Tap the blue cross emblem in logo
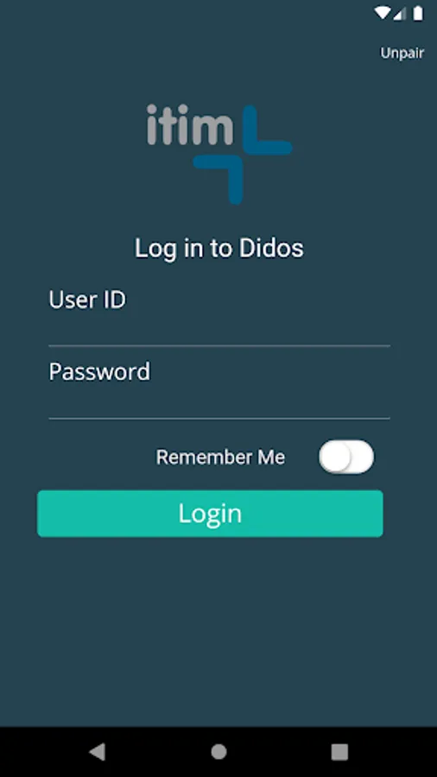 pyautogui.click(x=243, y=155)
